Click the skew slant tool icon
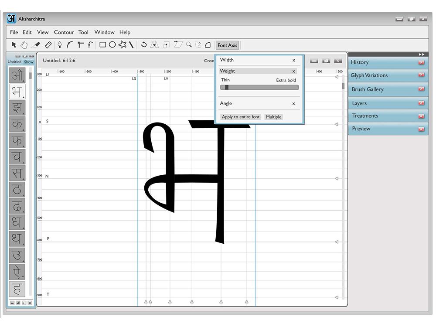The height and width of the screenshot is (327, 436). click(x=178, y=44)
